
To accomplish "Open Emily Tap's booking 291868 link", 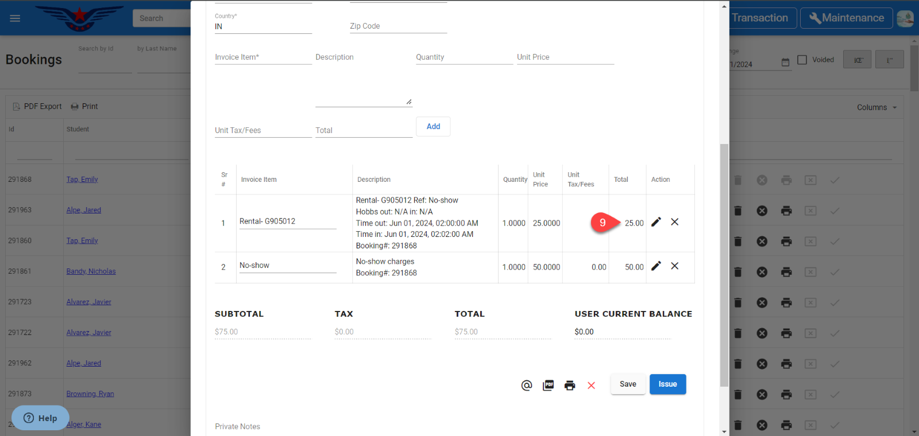I will pos(82,180).
